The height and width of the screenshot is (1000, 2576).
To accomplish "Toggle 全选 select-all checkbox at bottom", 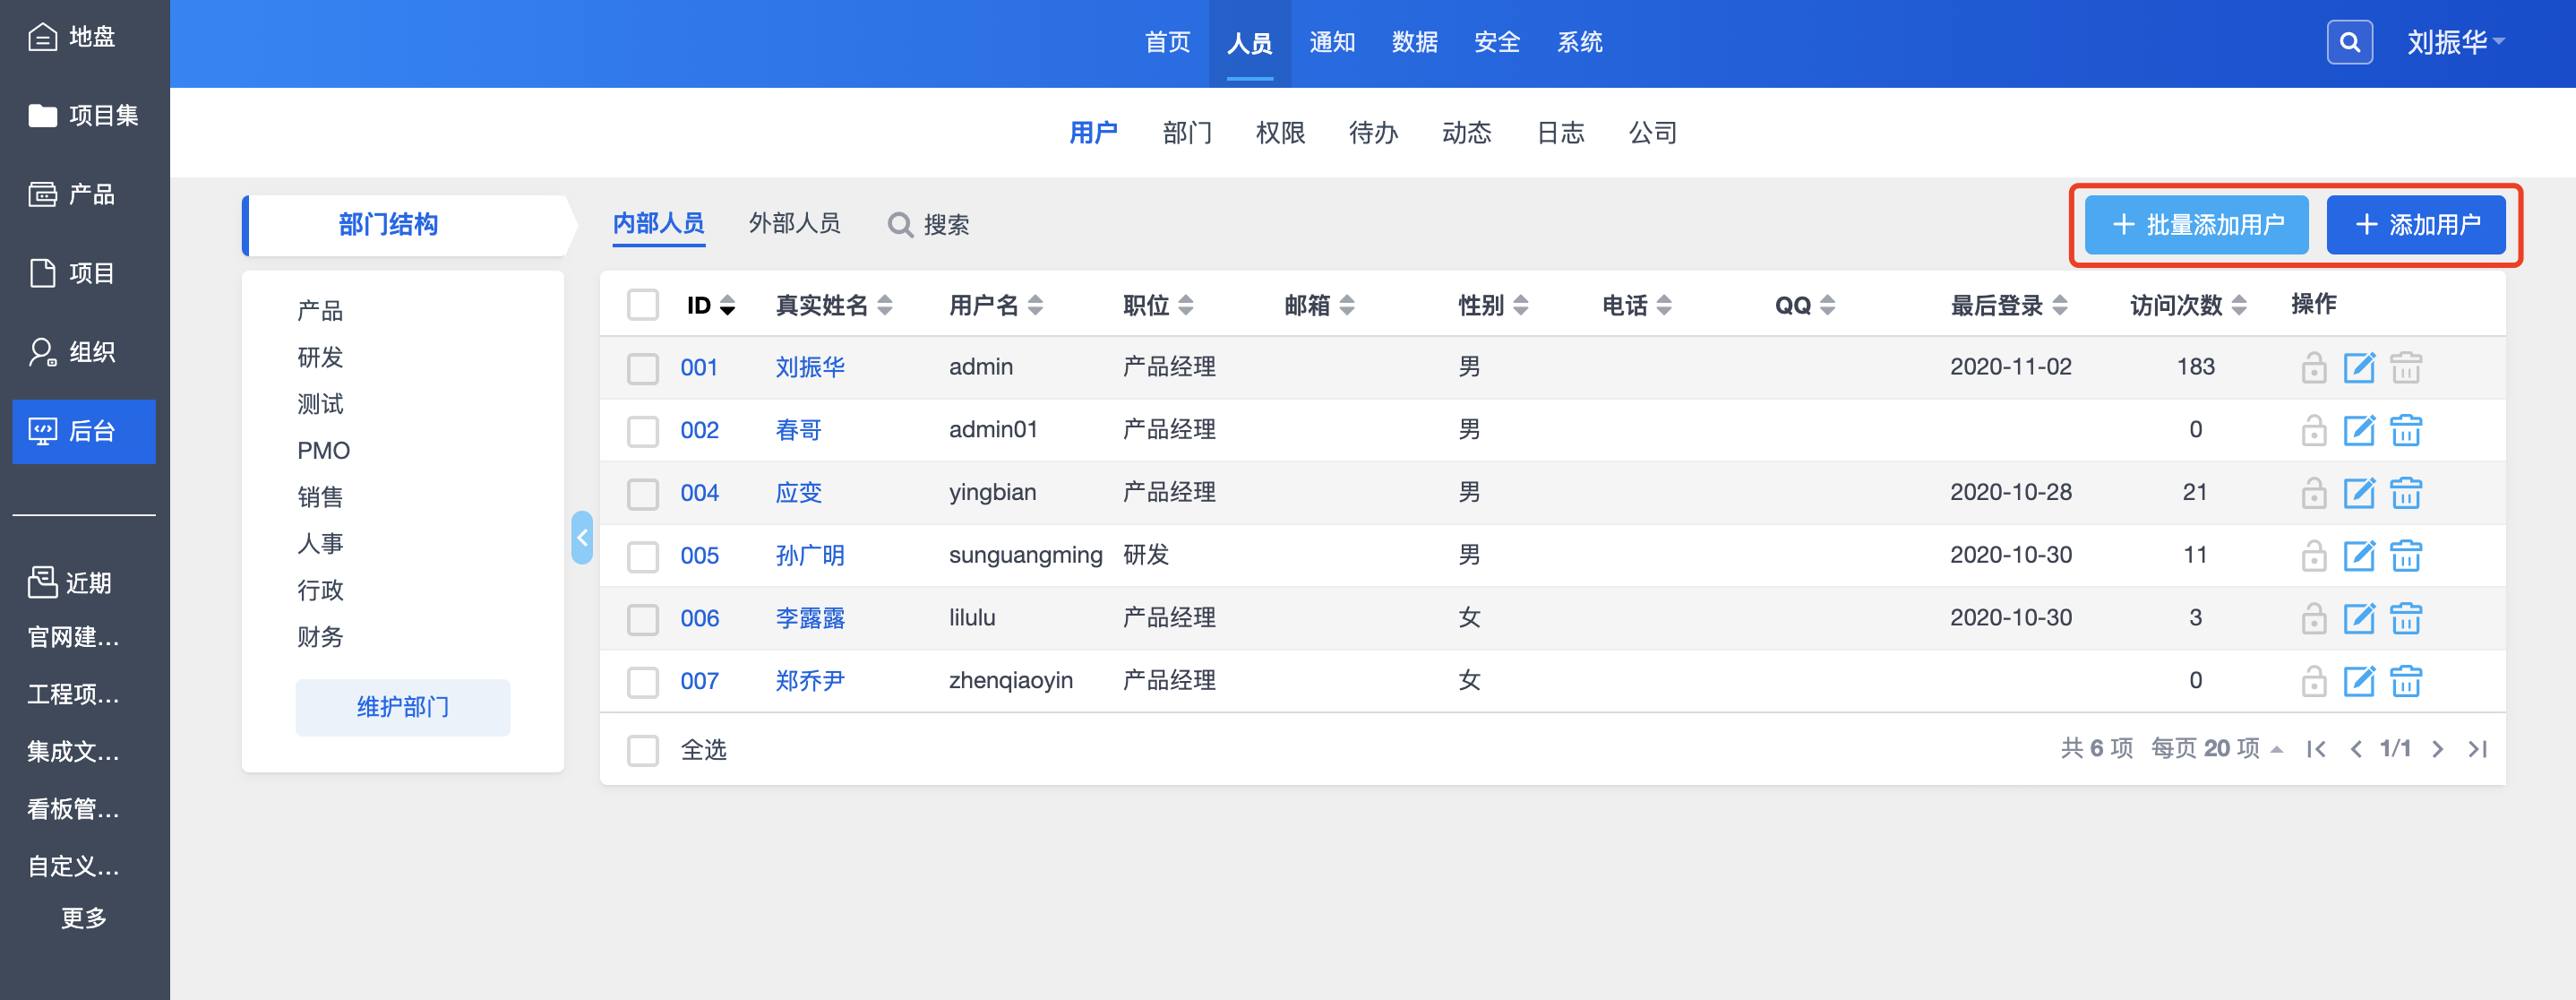I will pyautogui.click(x=643, y=750).
